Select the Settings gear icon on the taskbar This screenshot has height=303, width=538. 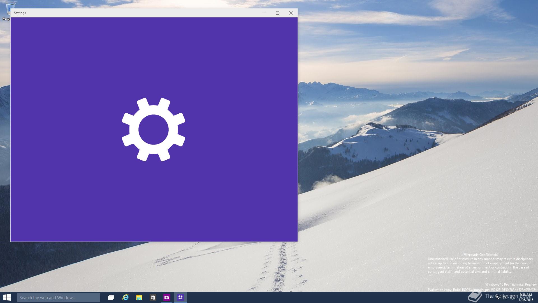pyautogui.click(x=180, y=297)
